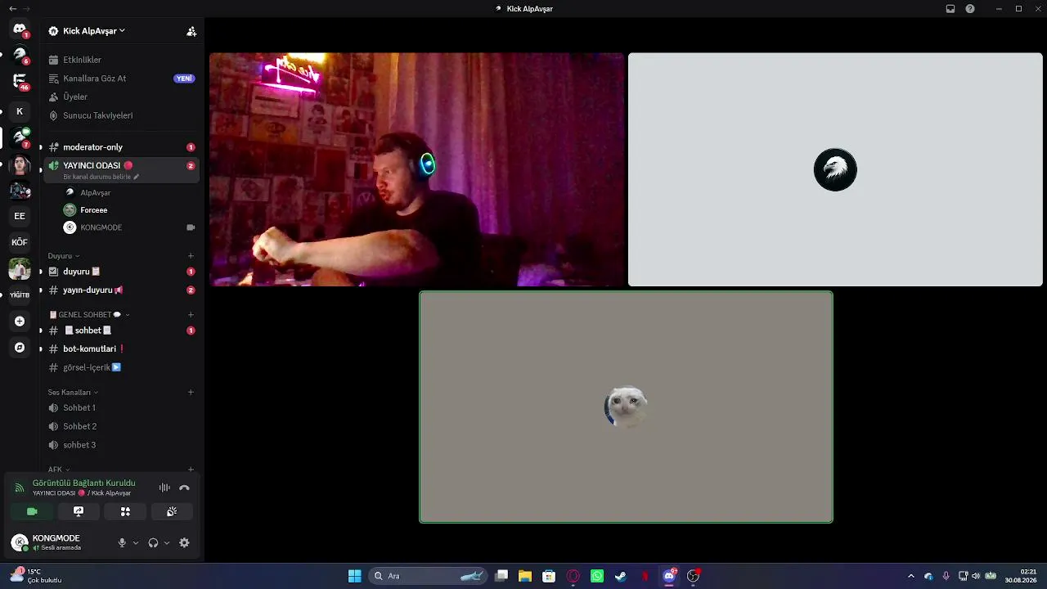The width and height of the screenshot is (1047, 589).
Task: Join the Sohbet 2 voice channel
Action: tap(121, 426)
